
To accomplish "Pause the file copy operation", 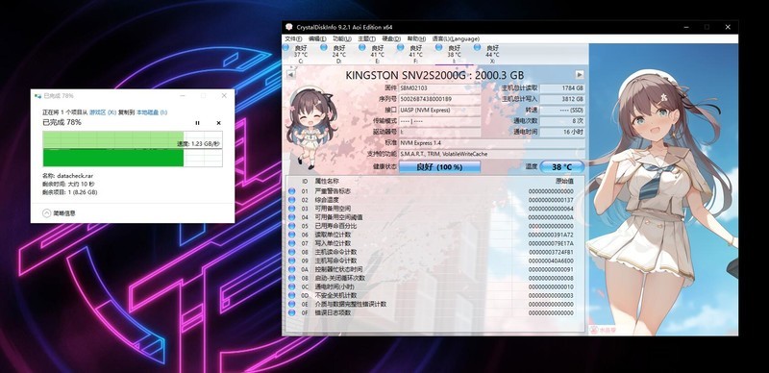I will pyautogui.click(x=197, y=123).
